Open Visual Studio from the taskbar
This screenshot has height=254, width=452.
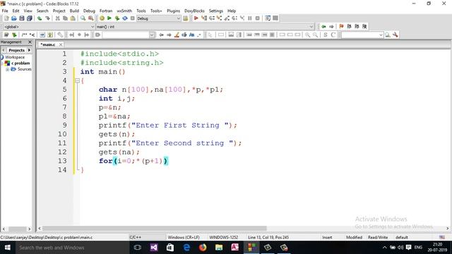154,248
